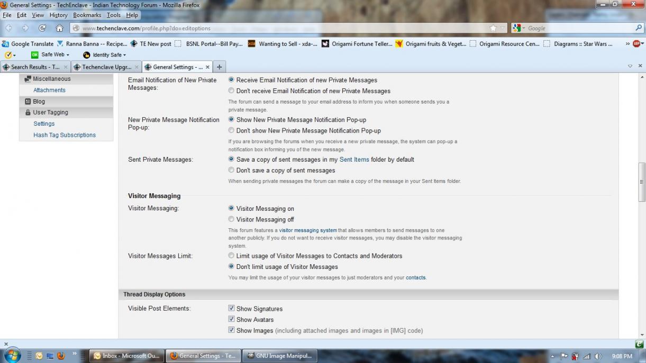Expand more quick launch items chevron
Screen dimensions: 646x363
[75, 353]
